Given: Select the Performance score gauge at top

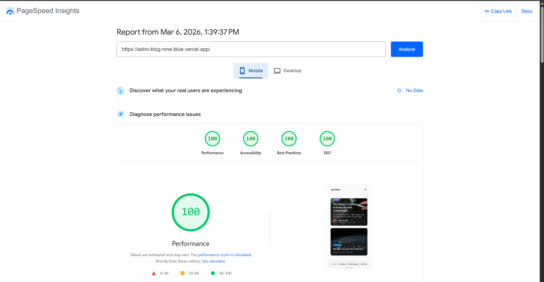Looking at the screenshot, I should [x=212, y=139].
